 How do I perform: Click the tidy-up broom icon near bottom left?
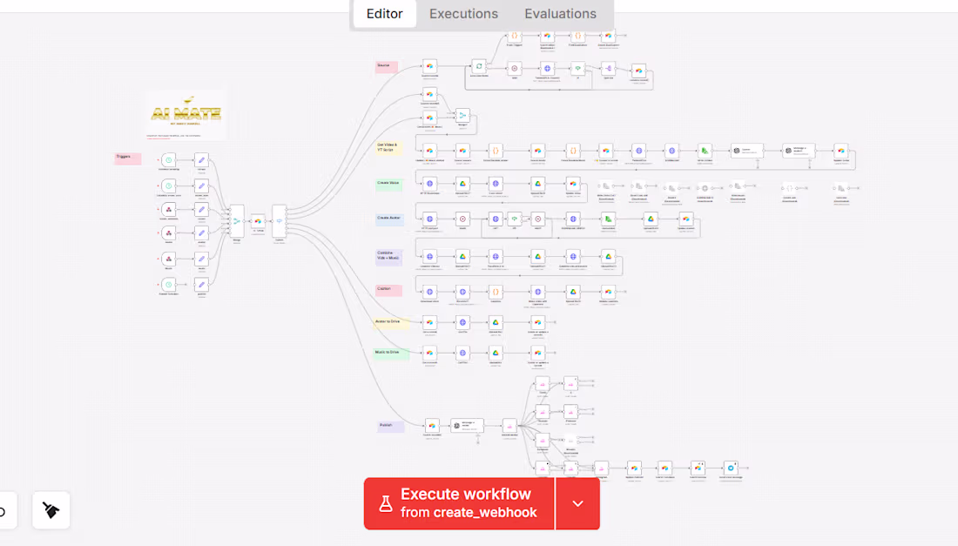click(51, 510)
